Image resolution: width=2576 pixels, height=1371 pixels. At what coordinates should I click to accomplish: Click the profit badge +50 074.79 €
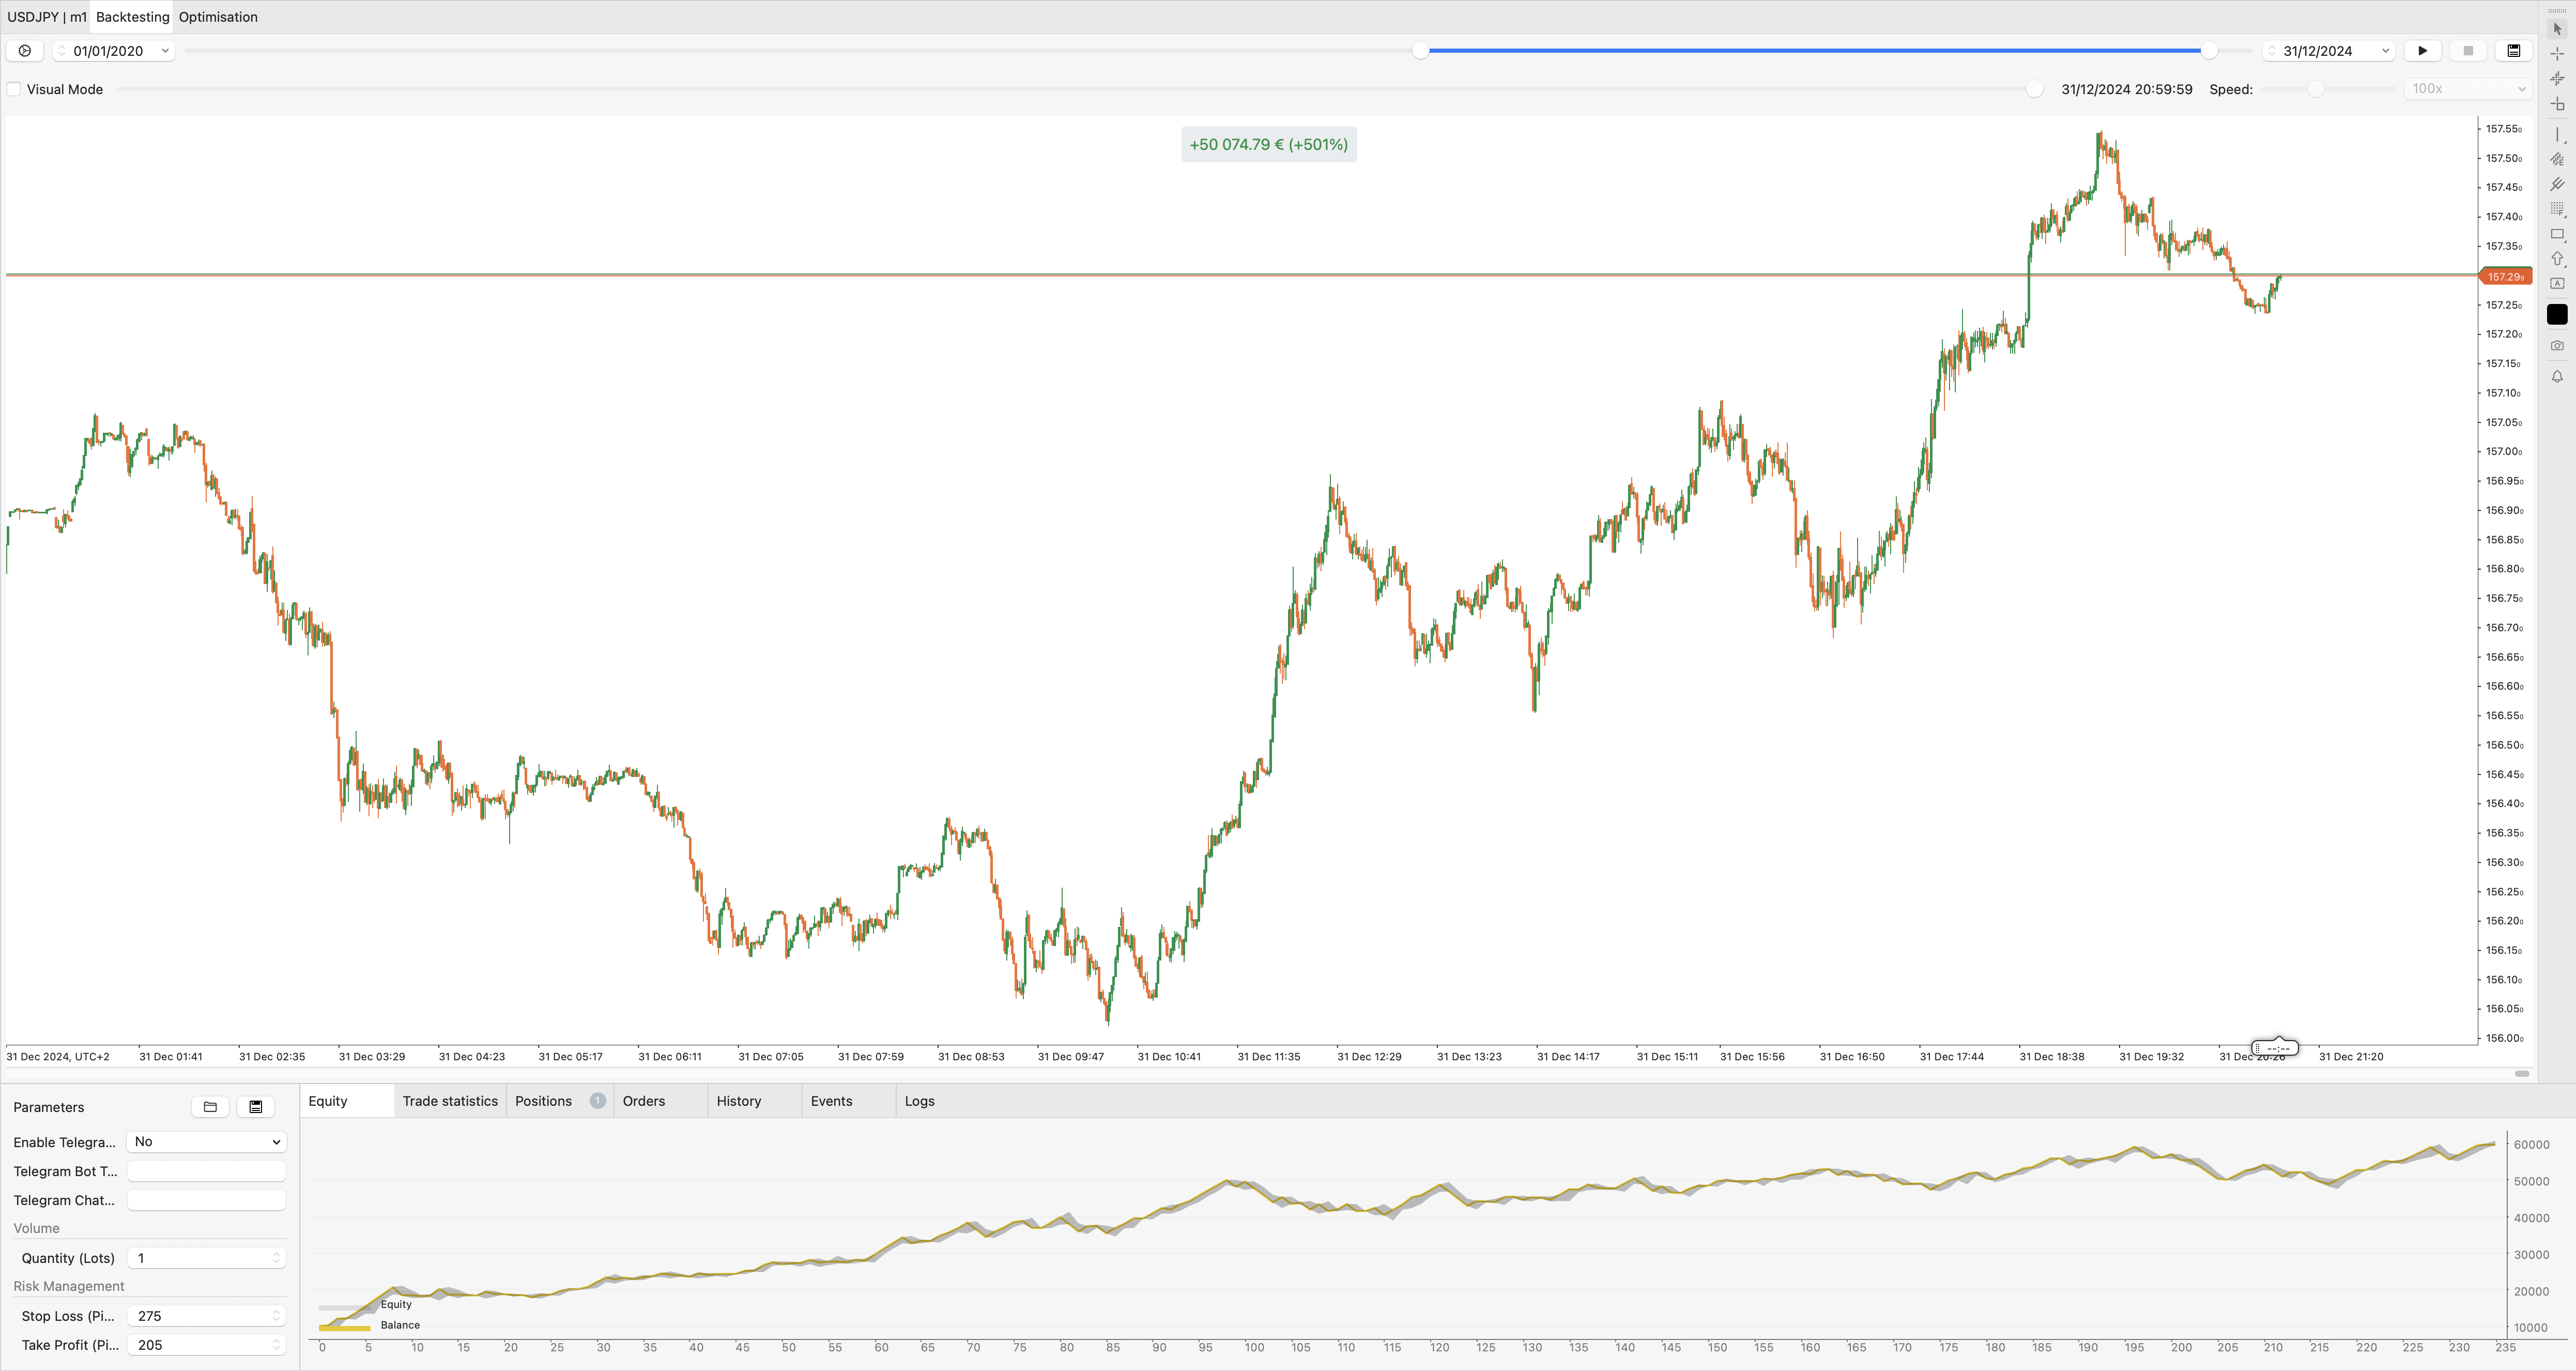pos(1268,144)
